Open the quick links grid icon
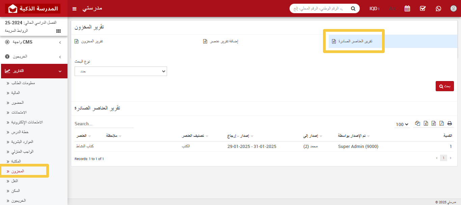Image resolution: width=461 pixels, height=205 pixels. point(58,31)
